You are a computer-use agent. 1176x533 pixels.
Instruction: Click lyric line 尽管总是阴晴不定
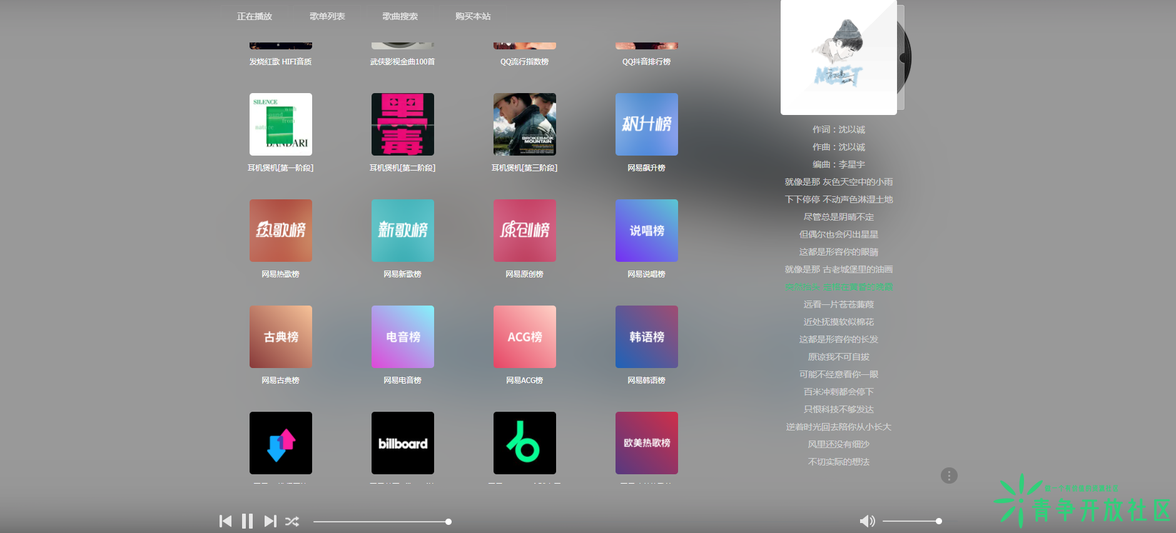(839, 217)
